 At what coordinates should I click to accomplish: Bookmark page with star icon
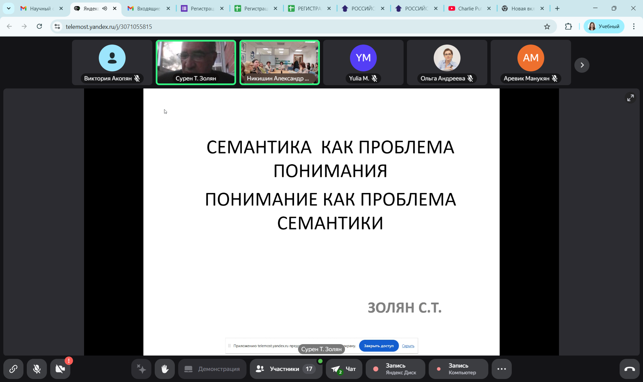coord(547,26)
